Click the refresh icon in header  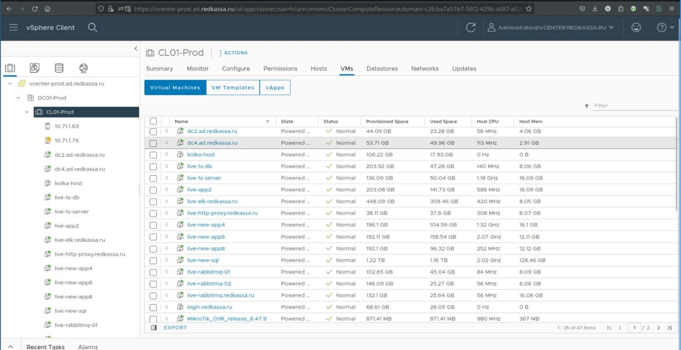pyautogui.click(x=470, y=27)
